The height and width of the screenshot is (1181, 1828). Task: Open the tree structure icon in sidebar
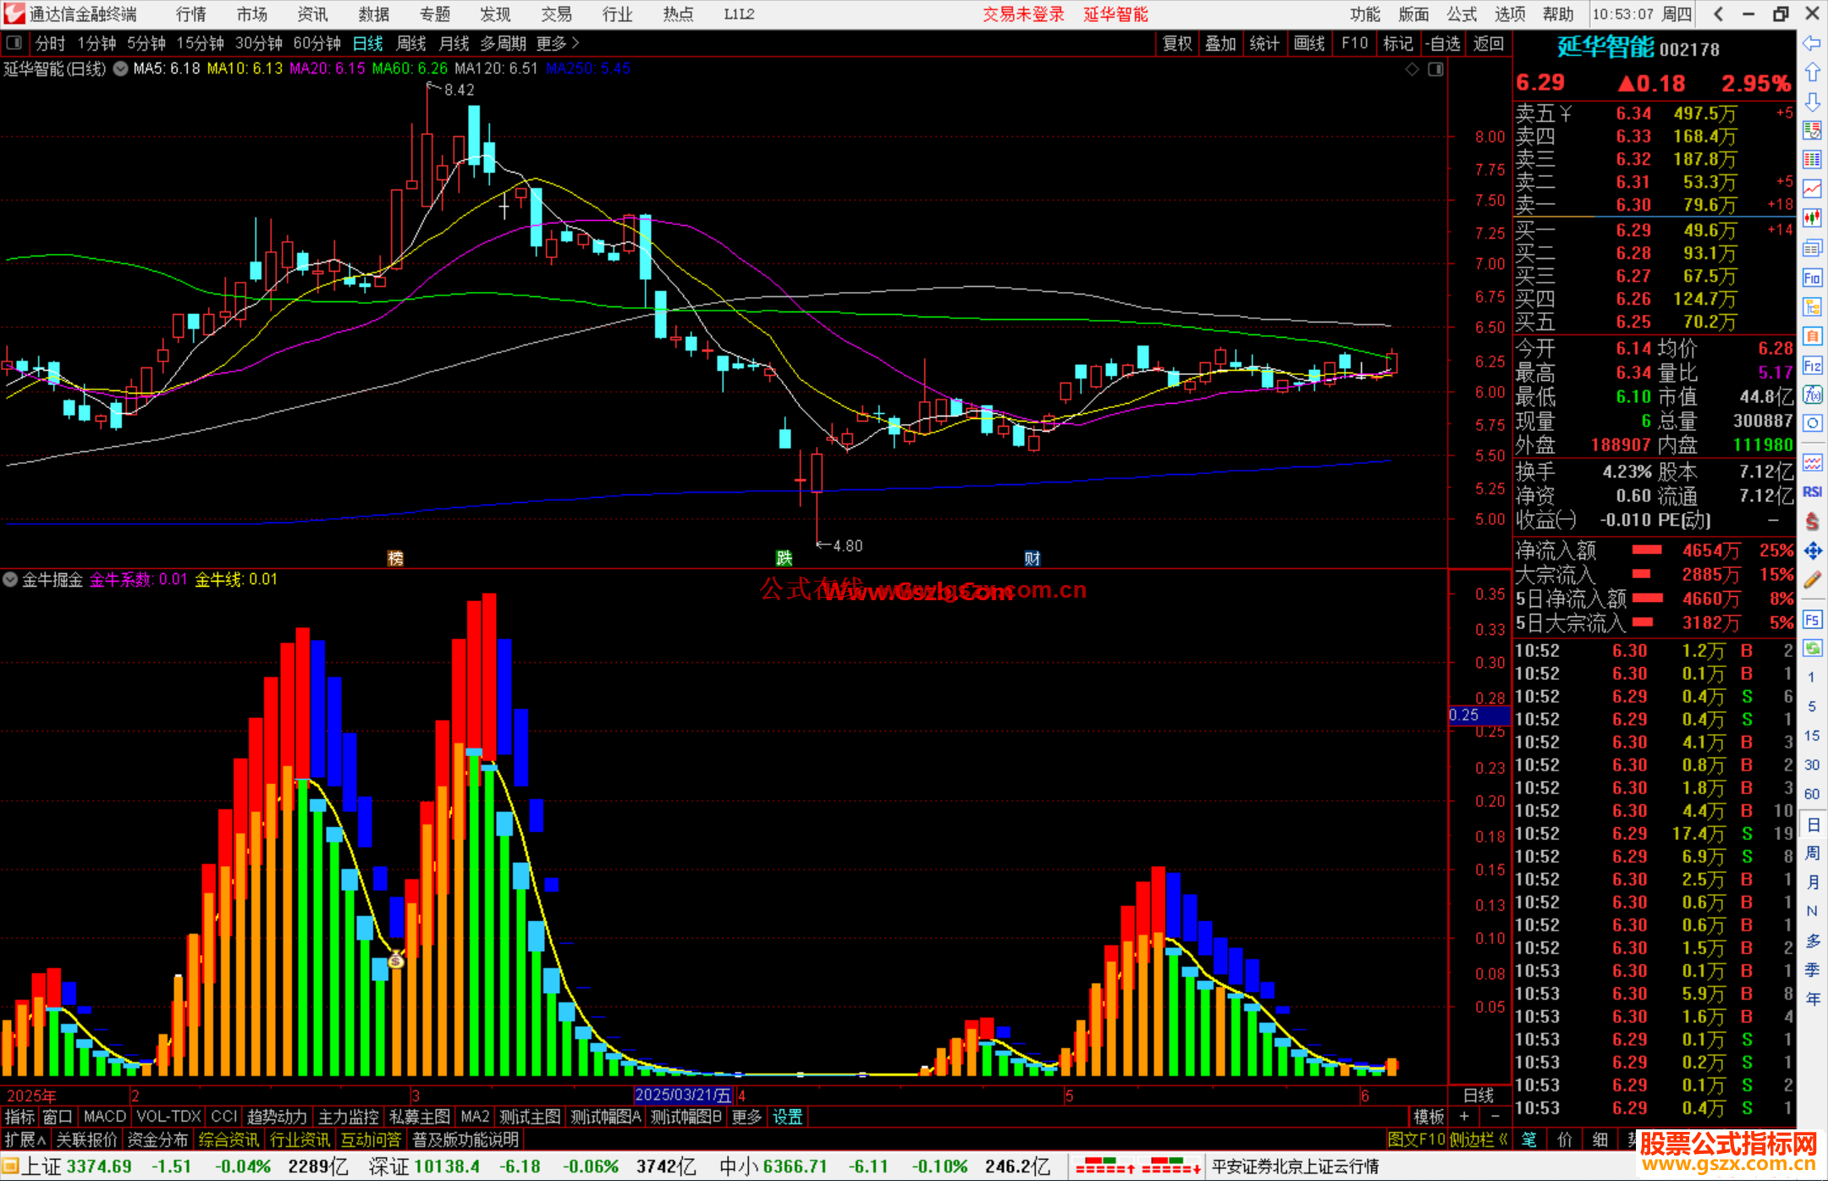(x=1812, y=306)
